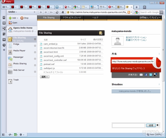
Task: Click the RSS feed icon in address bar
Action: point(129,12)
